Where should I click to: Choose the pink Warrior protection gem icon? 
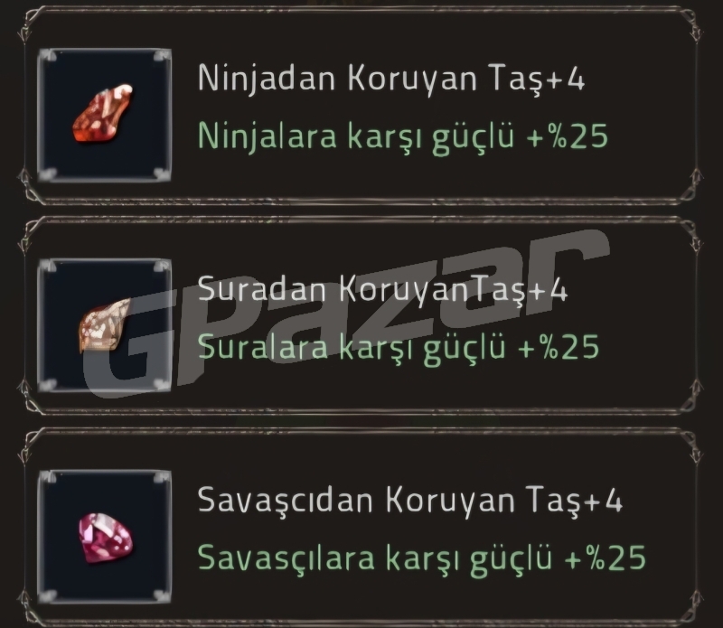tap(105, 538)
